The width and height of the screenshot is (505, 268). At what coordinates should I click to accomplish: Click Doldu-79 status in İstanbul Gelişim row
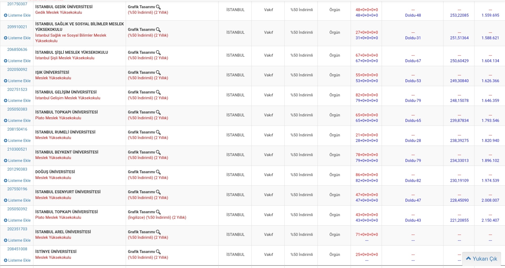tap(413, 101)
